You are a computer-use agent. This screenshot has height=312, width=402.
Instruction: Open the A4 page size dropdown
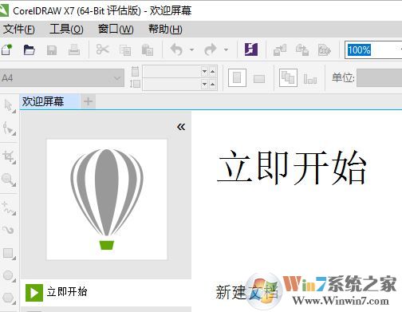point(62,78)
